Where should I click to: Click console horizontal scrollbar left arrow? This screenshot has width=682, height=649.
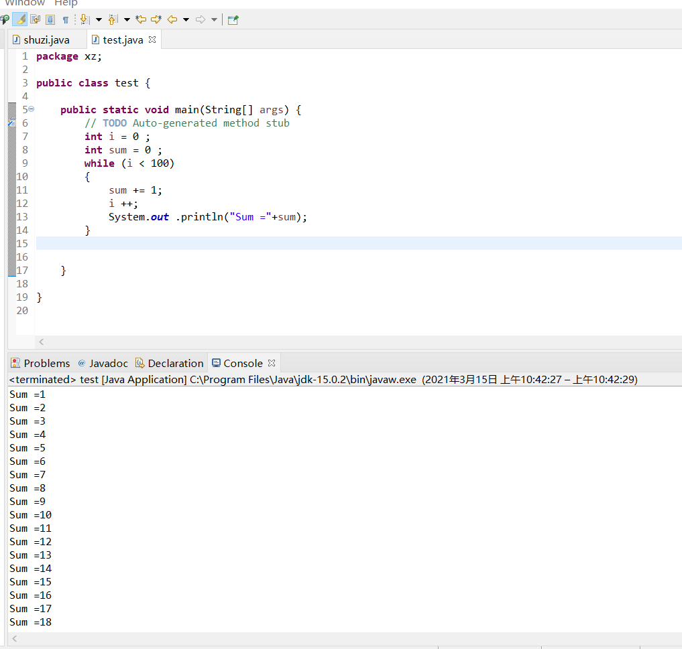coord(15,638)
